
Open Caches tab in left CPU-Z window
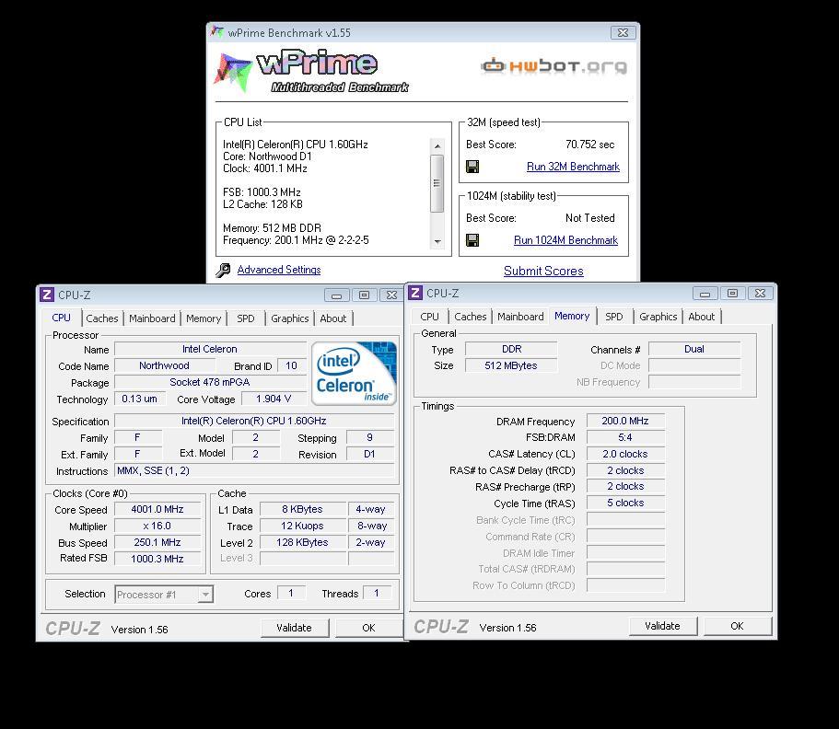pos(101,318)
